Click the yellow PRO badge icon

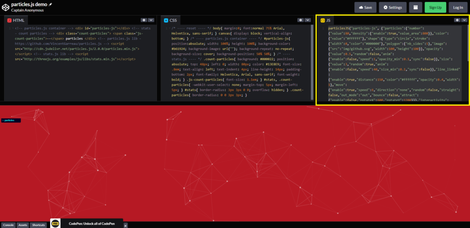coord(55,223)
